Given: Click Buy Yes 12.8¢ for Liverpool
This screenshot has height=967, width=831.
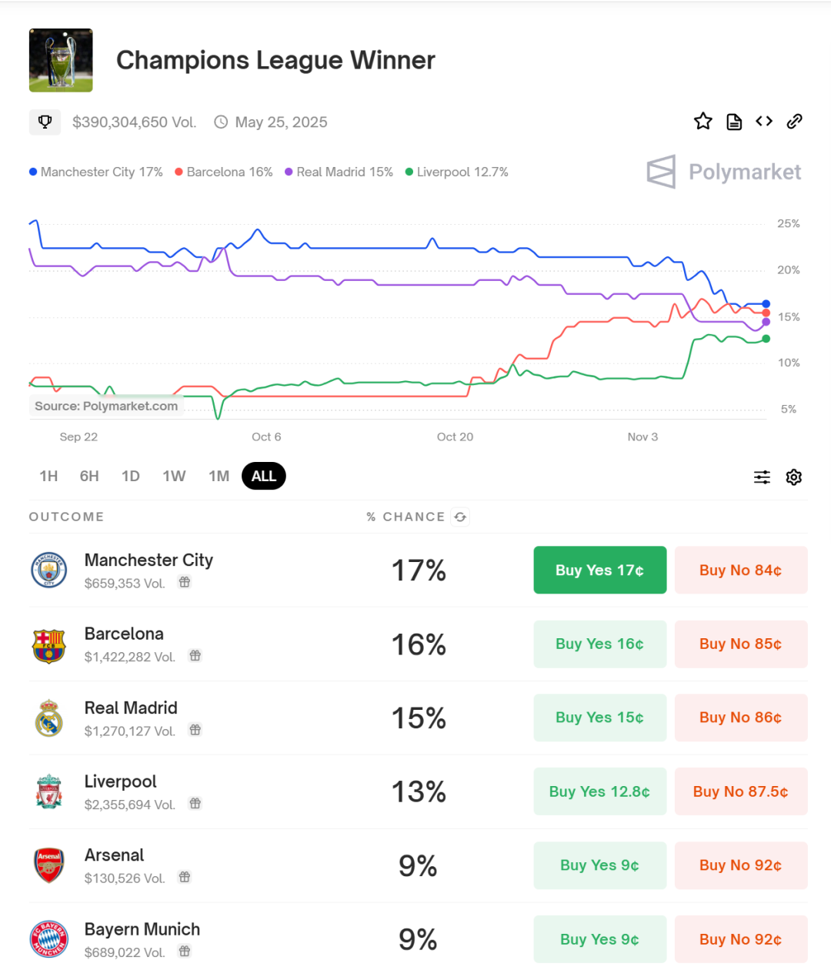Looking at the screenshot, I should pos(599,792).
